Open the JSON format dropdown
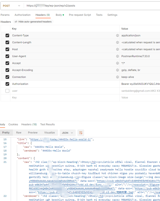 click(67, 133)
